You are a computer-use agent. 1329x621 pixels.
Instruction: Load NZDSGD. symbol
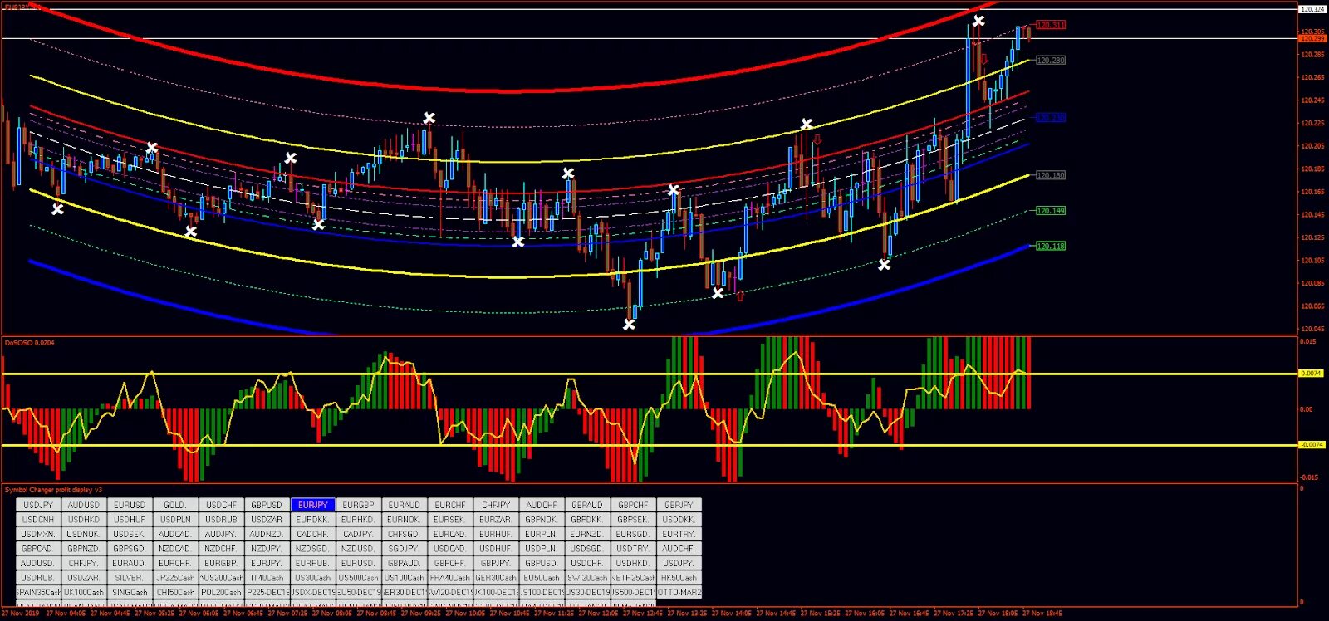pyautogui.click(x=312, y=549)
